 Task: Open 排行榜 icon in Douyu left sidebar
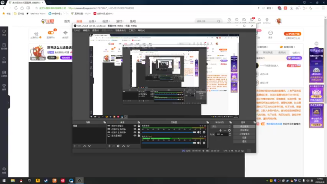[x=4, y=46]
